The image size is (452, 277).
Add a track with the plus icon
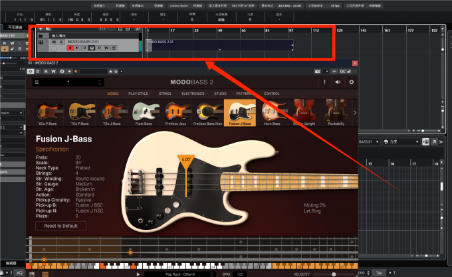pos(41,29)
